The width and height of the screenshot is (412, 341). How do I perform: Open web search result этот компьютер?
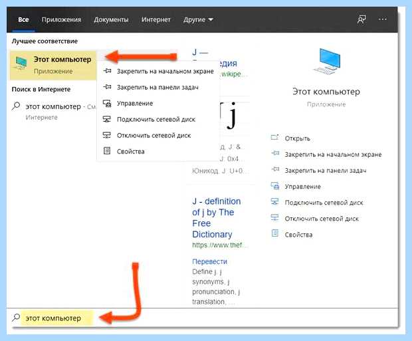click(x=54, y=111)
